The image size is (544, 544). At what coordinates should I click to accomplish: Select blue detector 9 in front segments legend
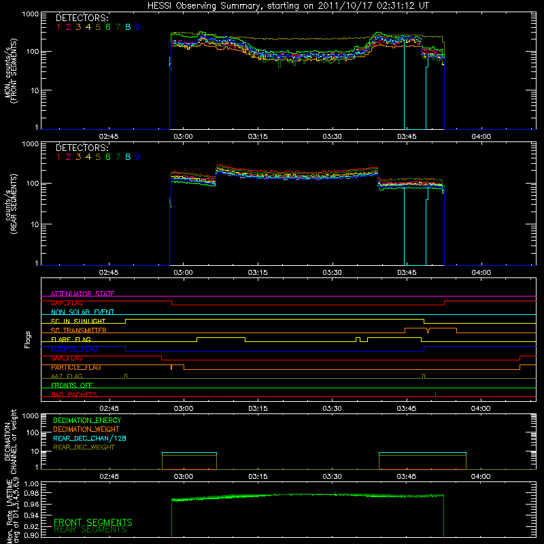138,27
